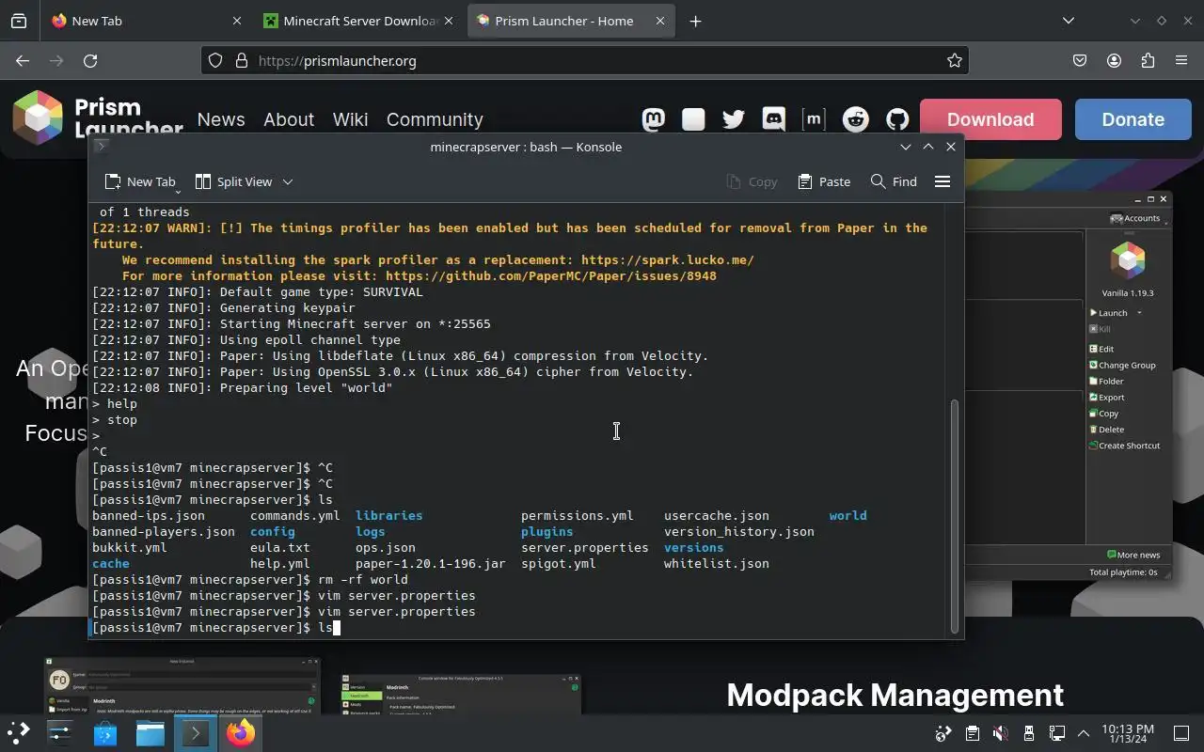Image resolution: width=1204 pixels, height=752 pixels.
Task: Open System Settings icon in taskbar
Action: click(60, 733)
